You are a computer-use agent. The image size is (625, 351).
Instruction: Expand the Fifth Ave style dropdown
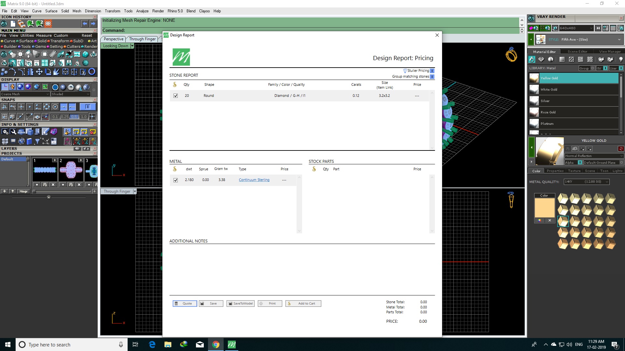619,40
